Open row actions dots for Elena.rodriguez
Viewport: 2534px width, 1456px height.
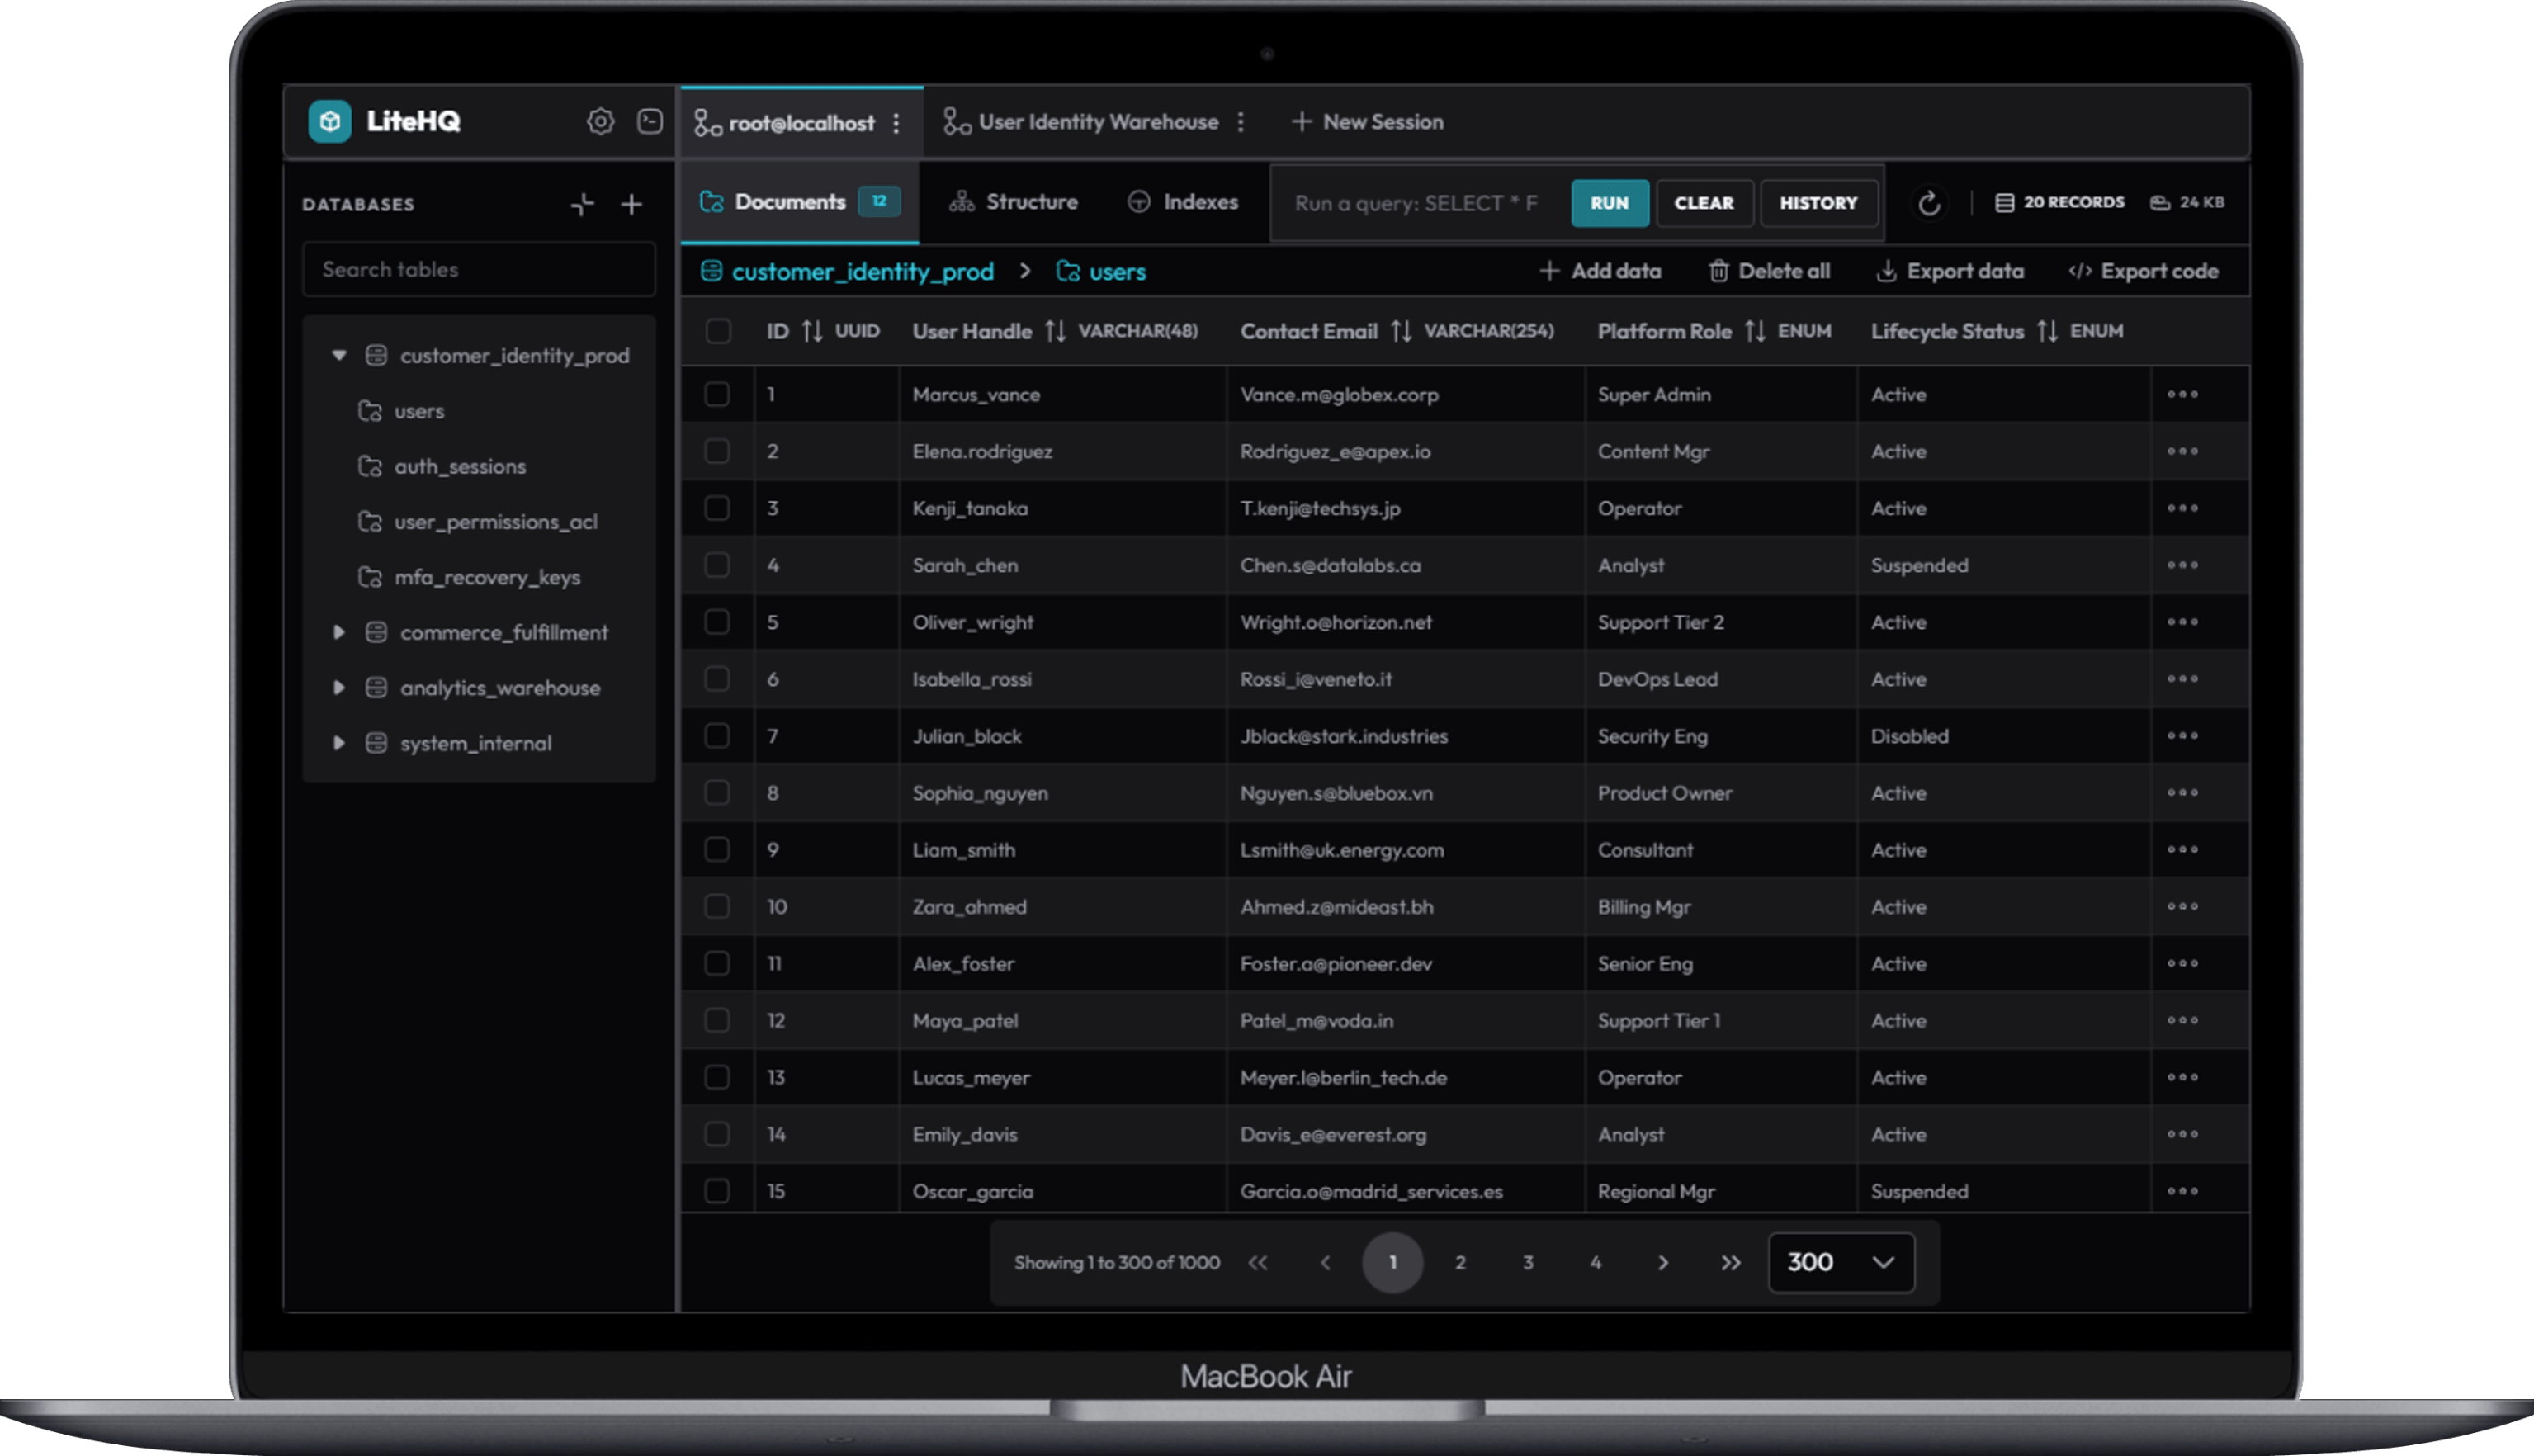[x=2182, y=451]
